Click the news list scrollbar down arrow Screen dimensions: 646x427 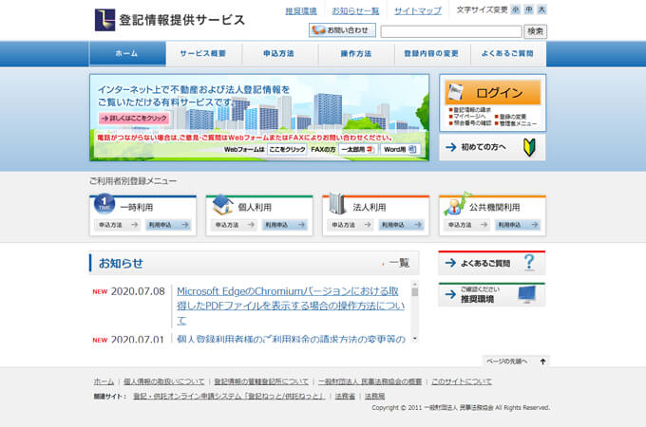click(x=415, y=339)
